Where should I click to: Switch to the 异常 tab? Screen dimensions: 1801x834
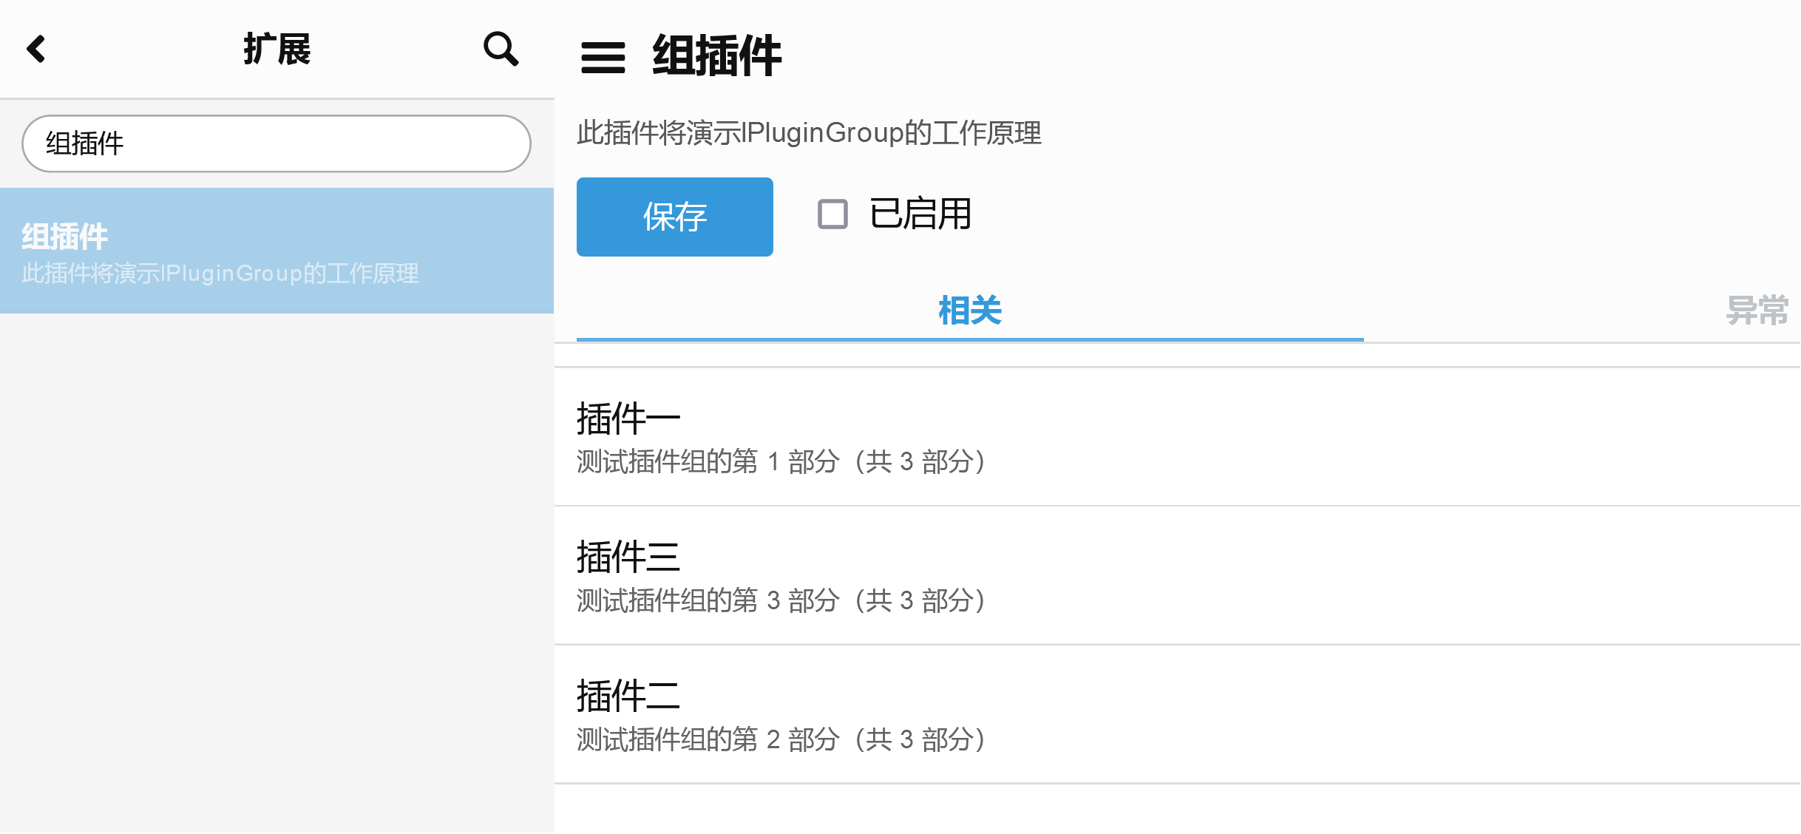pyautogui.click(x=1757, y=311)
